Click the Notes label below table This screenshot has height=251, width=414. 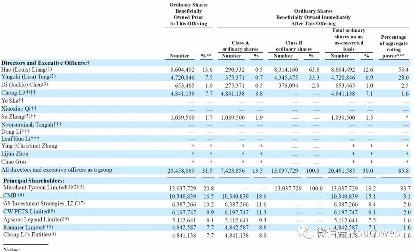tap(11, 249)
